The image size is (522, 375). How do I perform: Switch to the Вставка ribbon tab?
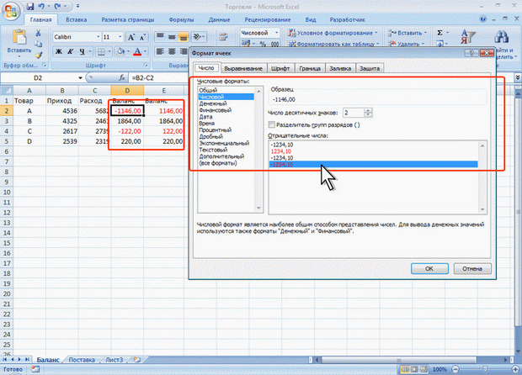pos(77,19)
